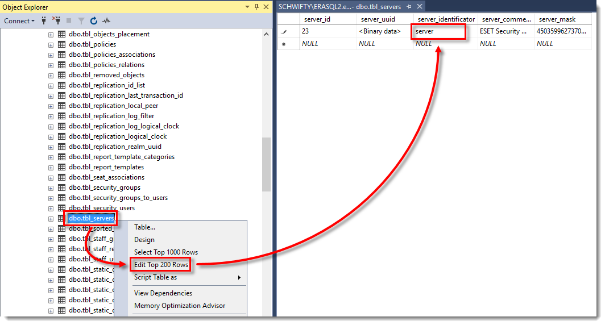
Task: Click table icon of dbo.tbl_replication_logical_clock
Action: pyautogui.click(x=61, y=136)
